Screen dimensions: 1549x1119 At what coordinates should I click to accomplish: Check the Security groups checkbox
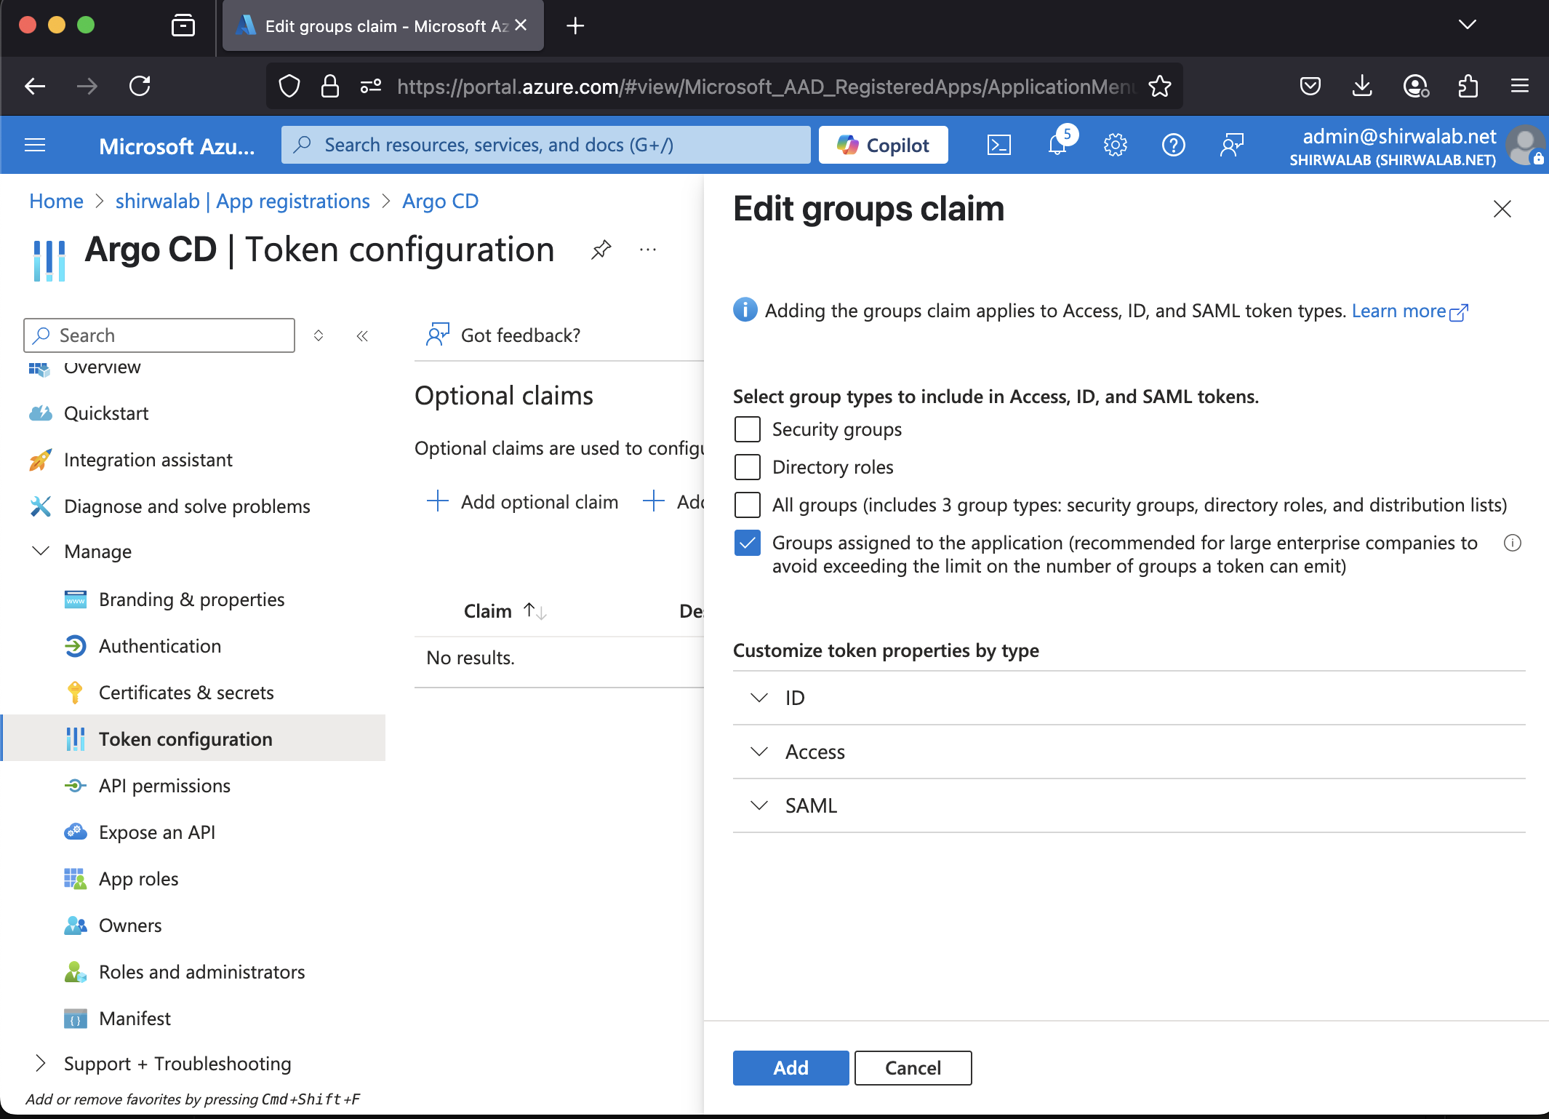tap(748, 429)
